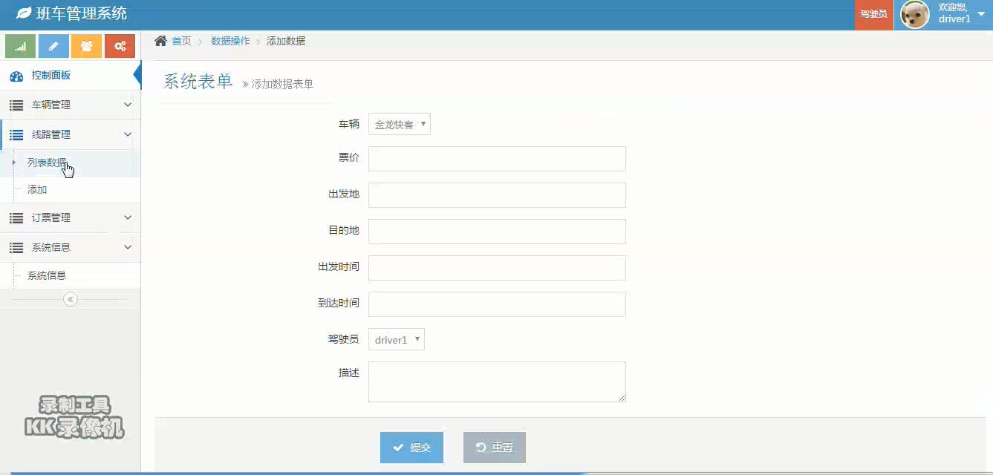The width and height of the screenshot is (993, 475).
Task: Click the green signal chart shortcut icon
Action: (21, 46)
